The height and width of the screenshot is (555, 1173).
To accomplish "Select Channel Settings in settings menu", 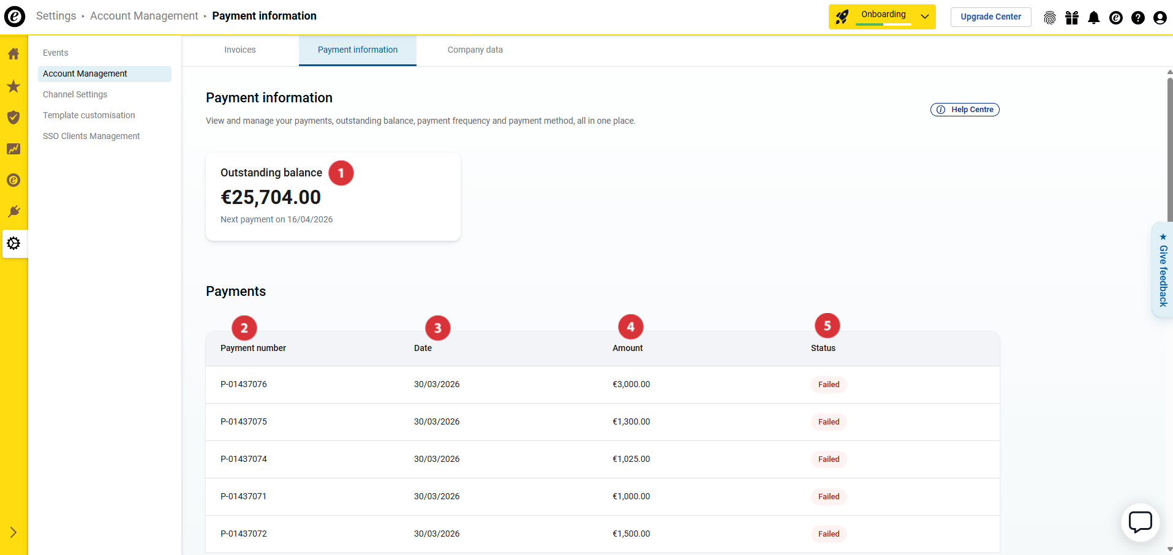I will 75,94.
